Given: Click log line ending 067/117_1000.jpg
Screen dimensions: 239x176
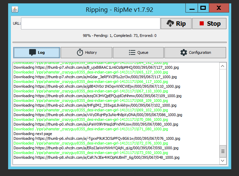Looking at the screenshot, I should coord(95,77).
